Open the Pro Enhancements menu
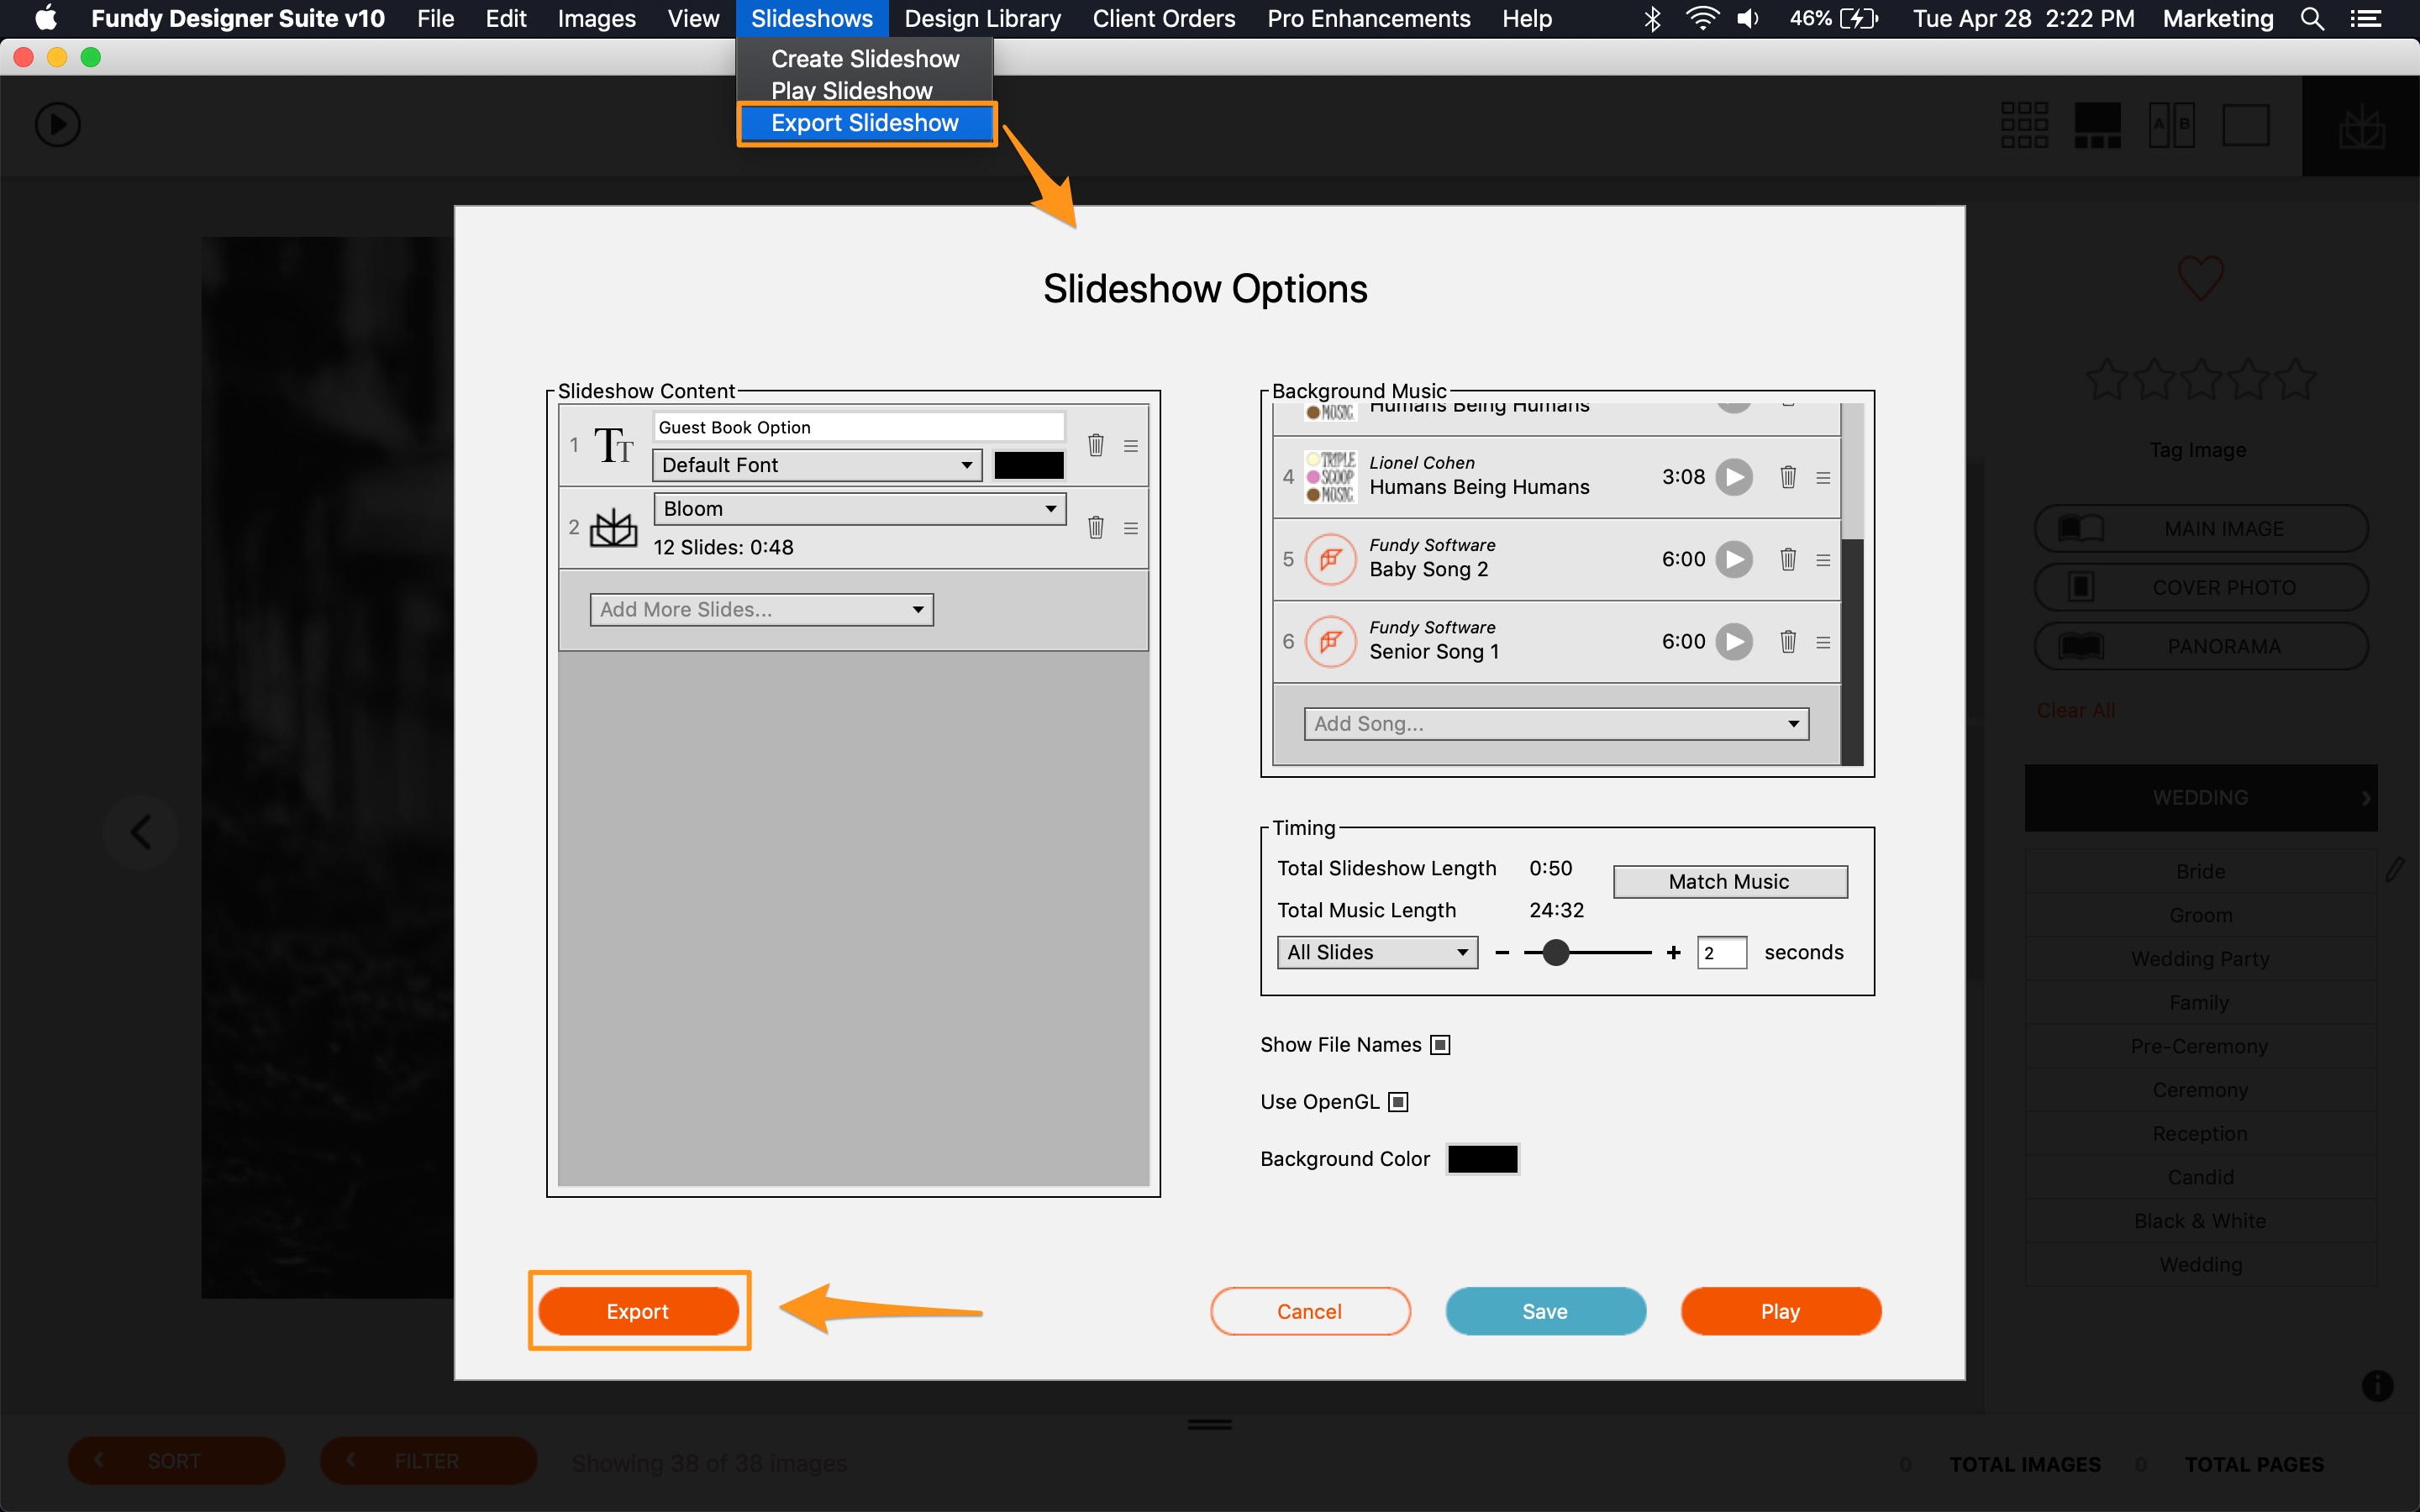The image size is (2420, 1512). pyautogui.click(x=1369, y=18)
